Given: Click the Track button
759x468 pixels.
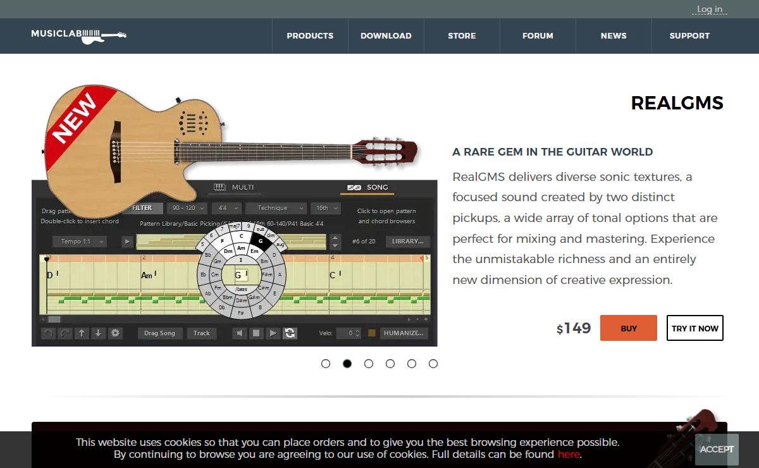Looking at the screenshot, I should (202, 333).
